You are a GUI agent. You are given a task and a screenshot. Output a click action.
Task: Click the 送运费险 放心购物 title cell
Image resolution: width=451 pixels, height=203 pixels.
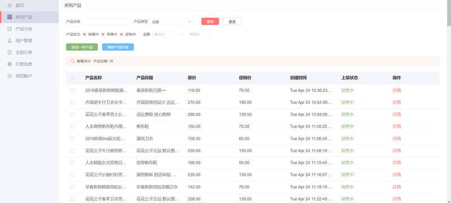click(153, 114)
